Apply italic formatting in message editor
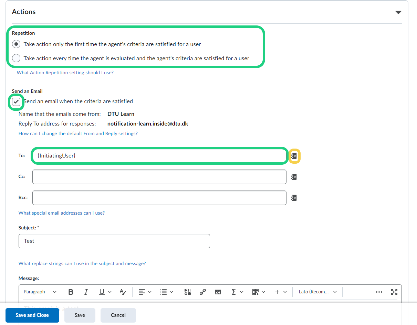This screenshot has height=325, width=417. click(x=86, y=292)
